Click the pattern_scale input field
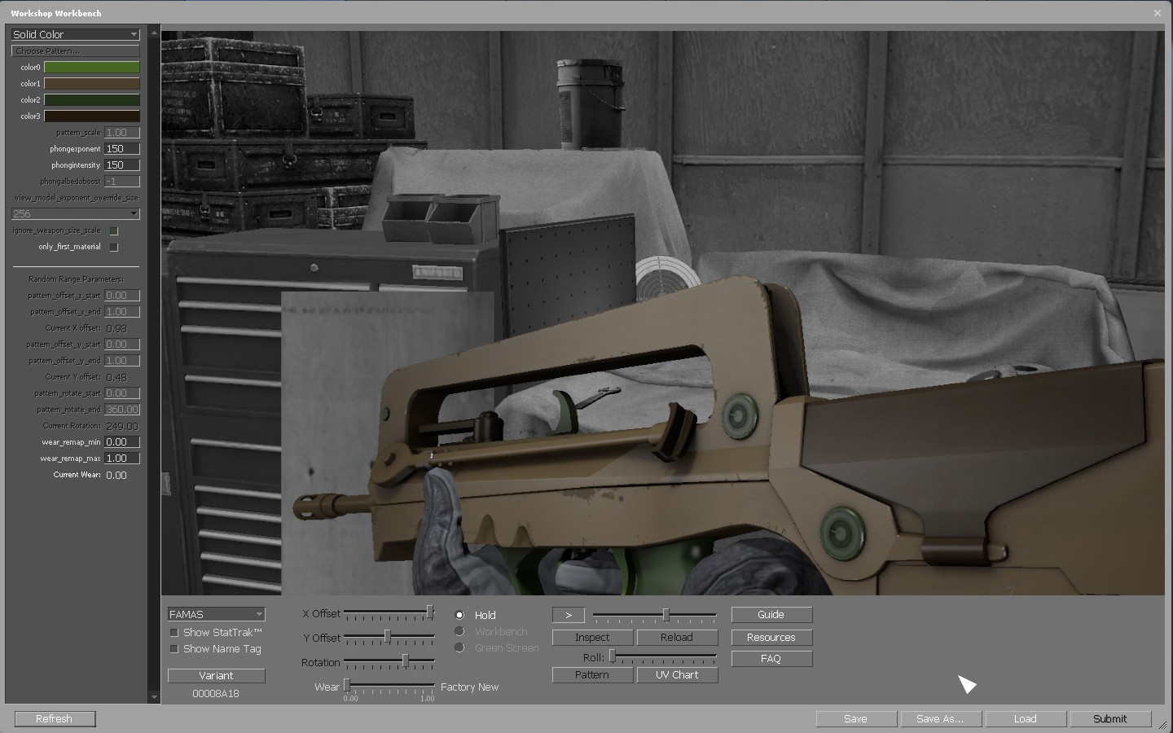Image resolution: width=1173 pixels, height=733 pixels. click(x=122, y=132)
